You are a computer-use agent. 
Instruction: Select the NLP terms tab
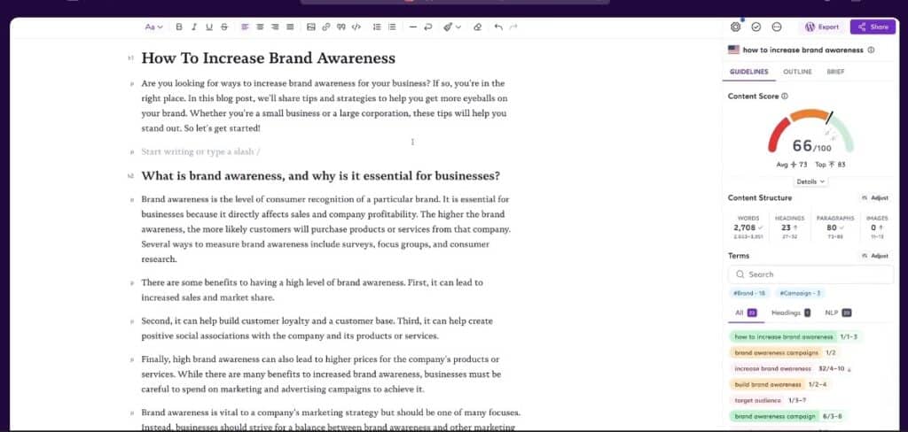837,312
